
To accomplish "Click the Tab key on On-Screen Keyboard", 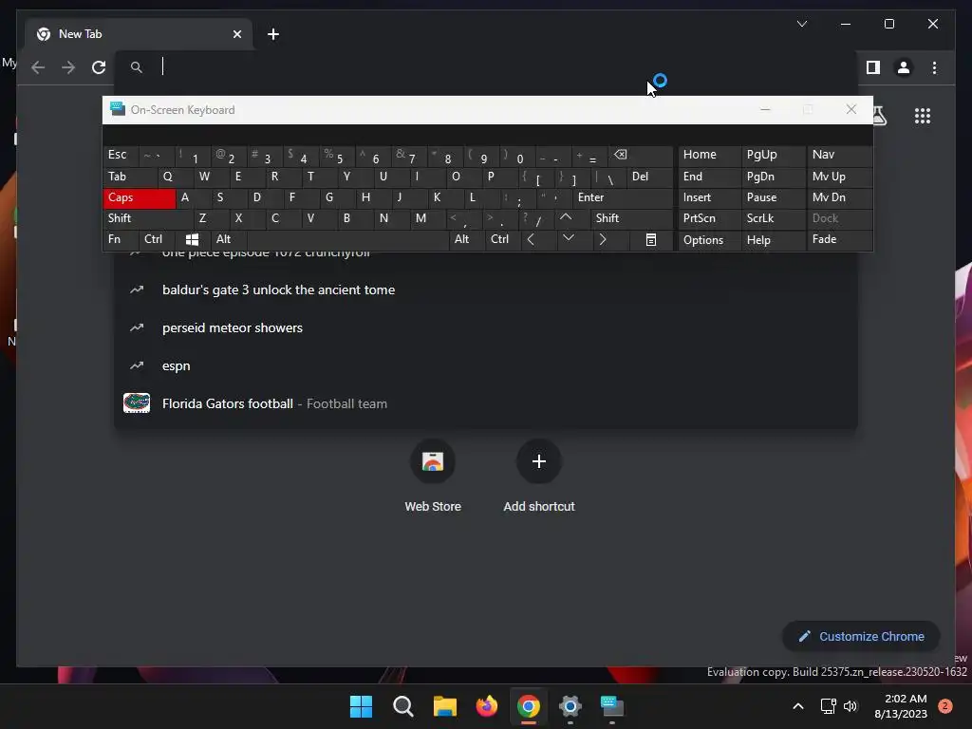I will (x=130, y=177).
